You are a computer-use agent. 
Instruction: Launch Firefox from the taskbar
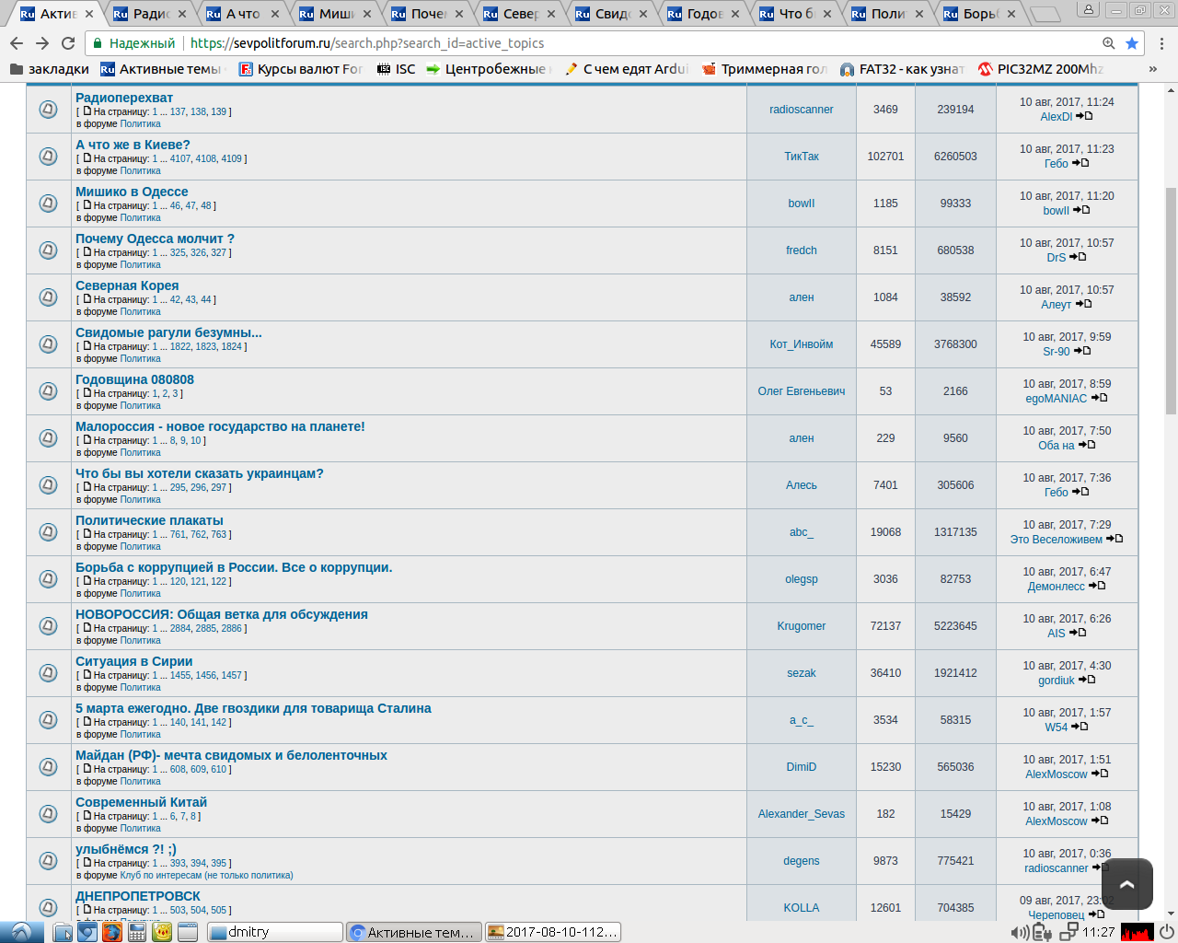(112, 932)
